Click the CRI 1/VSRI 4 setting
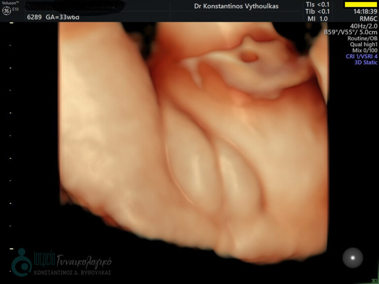 tap(362, 57)
